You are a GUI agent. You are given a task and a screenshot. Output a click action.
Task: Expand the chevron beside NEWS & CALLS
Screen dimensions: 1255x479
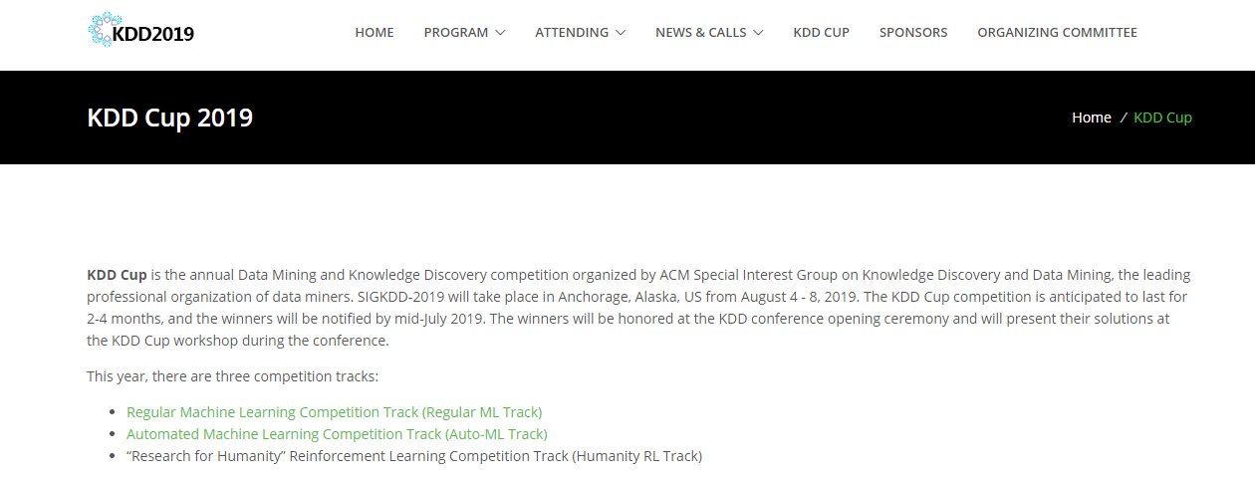click(x=758, y=33)
